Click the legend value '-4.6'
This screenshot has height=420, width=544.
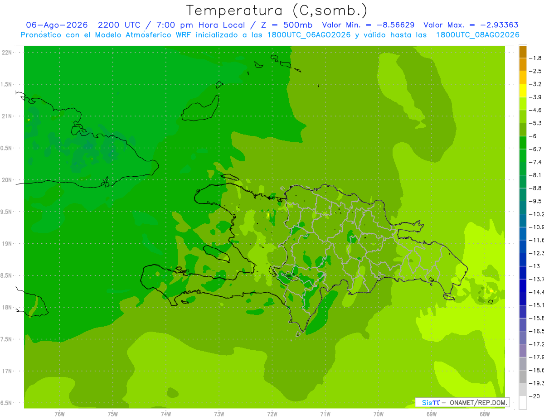tap(536, 110)
